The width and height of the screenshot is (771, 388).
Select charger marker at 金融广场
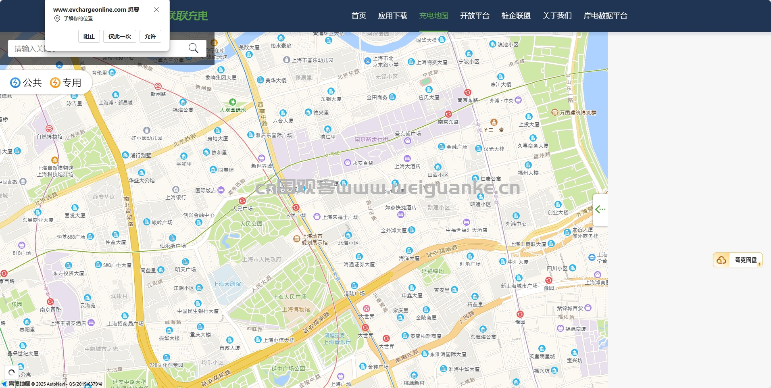tap(442, 146)
